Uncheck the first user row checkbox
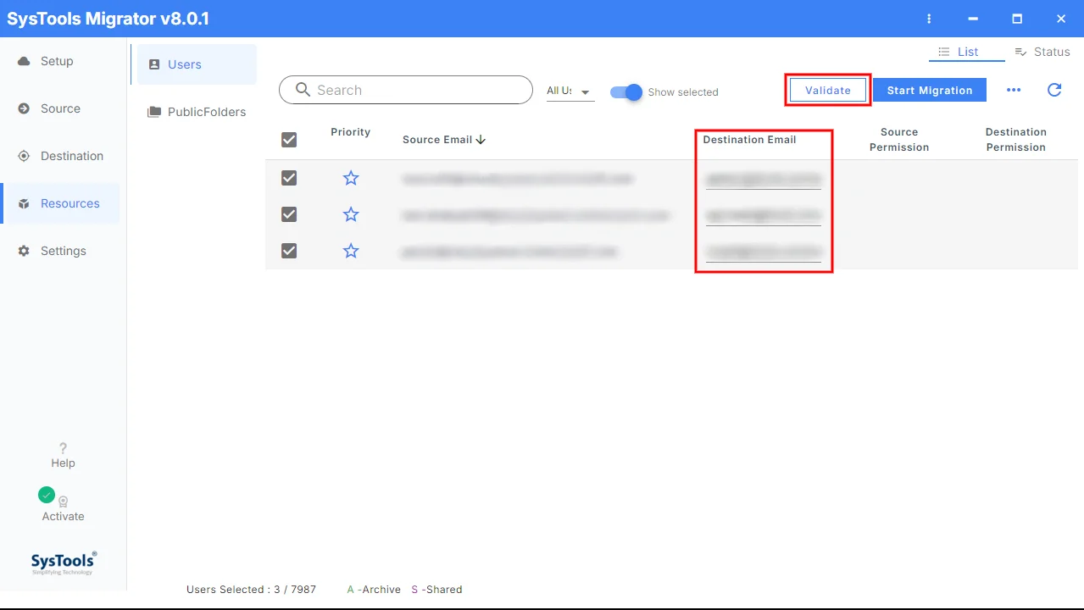Viewport: 1084px width, 610px height. point(289,178)
